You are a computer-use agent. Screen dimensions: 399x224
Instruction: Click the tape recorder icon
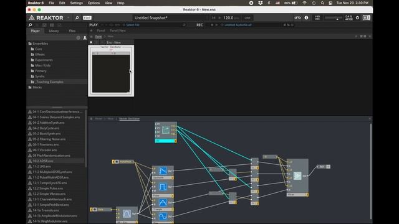click(x=297, y=18)
